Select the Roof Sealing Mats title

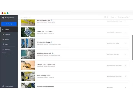44,76
